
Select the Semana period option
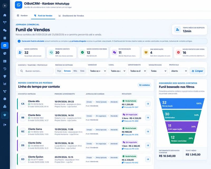[67, 71]
